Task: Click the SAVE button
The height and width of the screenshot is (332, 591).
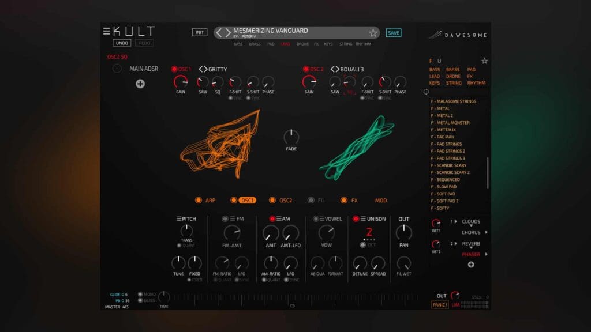Action: [x=393, y=33]
